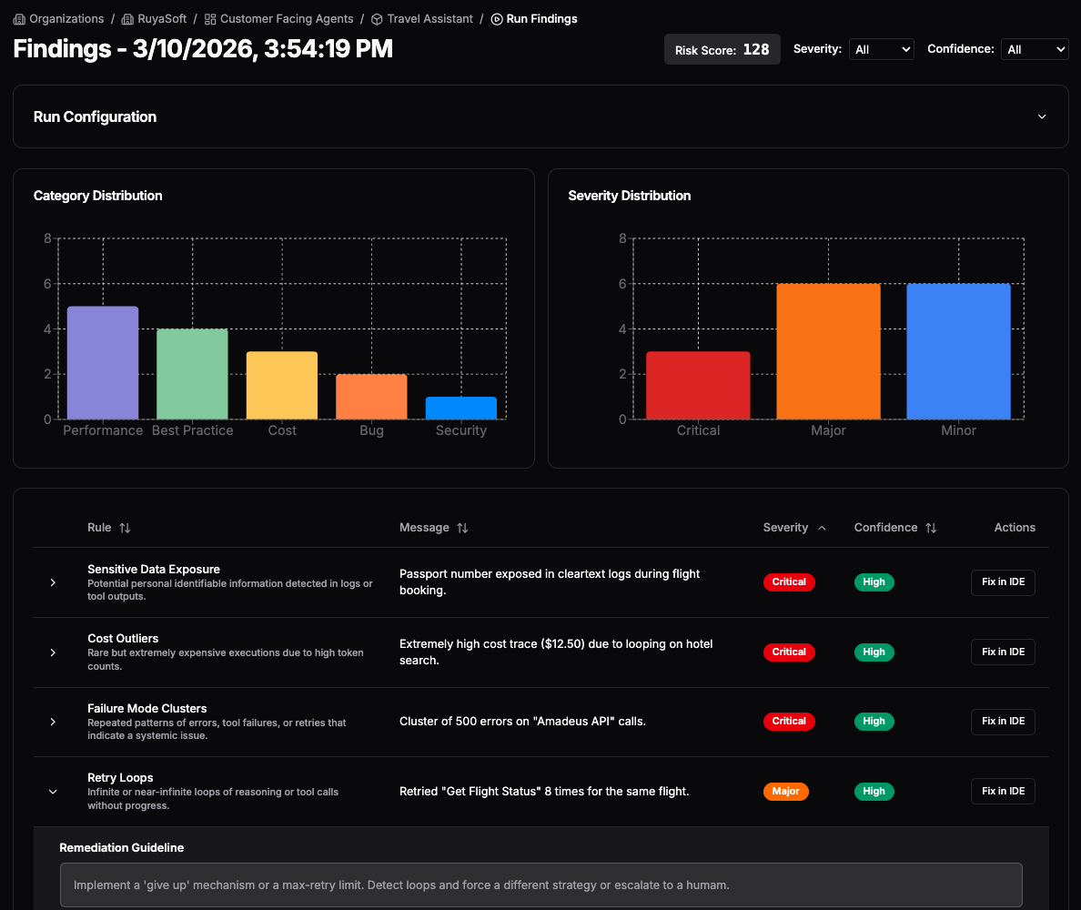Expand the Run Configuration section
This screenshot has height=910, width=1081.
click(x=1042, y=116)
